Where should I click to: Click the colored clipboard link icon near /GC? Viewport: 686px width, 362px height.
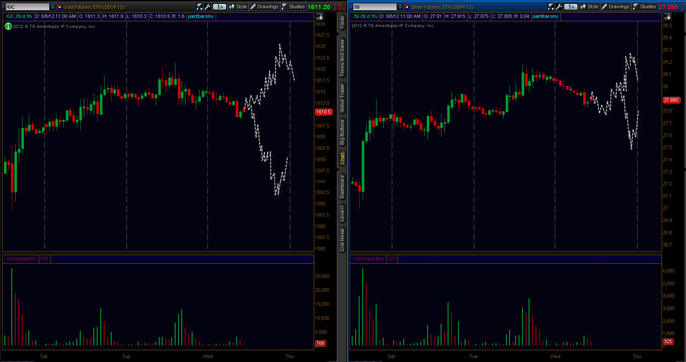(x=59, y=7)
